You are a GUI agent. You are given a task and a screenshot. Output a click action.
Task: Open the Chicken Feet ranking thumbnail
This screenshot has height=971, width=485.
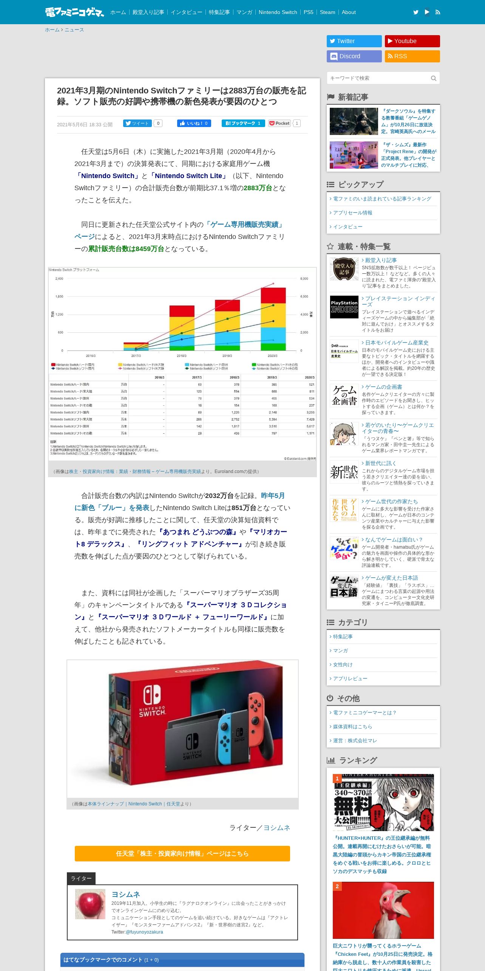383,910
